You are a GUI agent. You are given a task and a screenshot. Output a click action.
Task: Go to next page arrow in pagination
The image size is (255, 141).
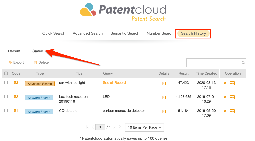[115, 127]
